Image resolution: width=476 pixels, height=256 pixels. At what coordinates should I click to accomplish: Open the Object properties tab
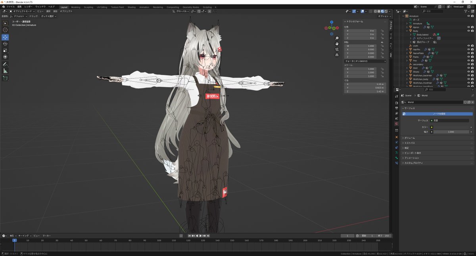(397, 137)
